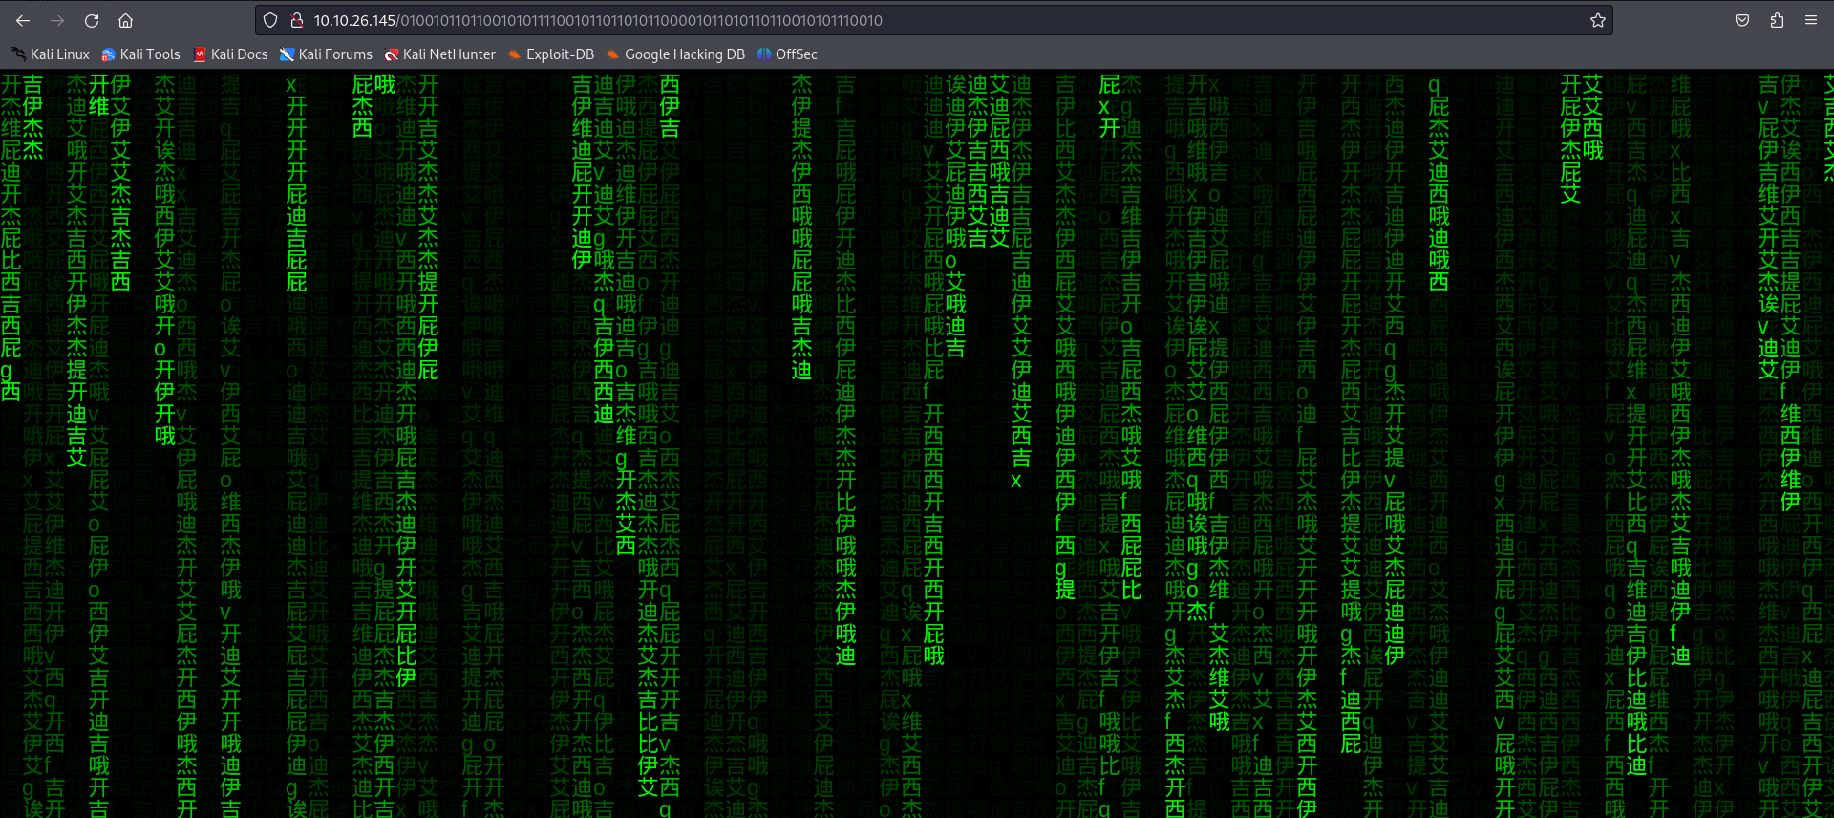
Task: Focus the address bar showing 10.10.26.145
Action: (860, 20)
